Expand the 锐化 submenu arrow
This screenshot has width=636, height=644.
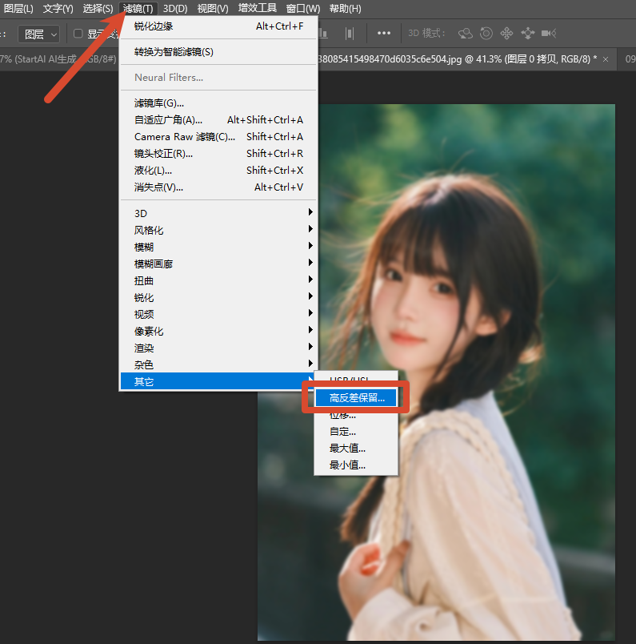click(x=310, y=296)
